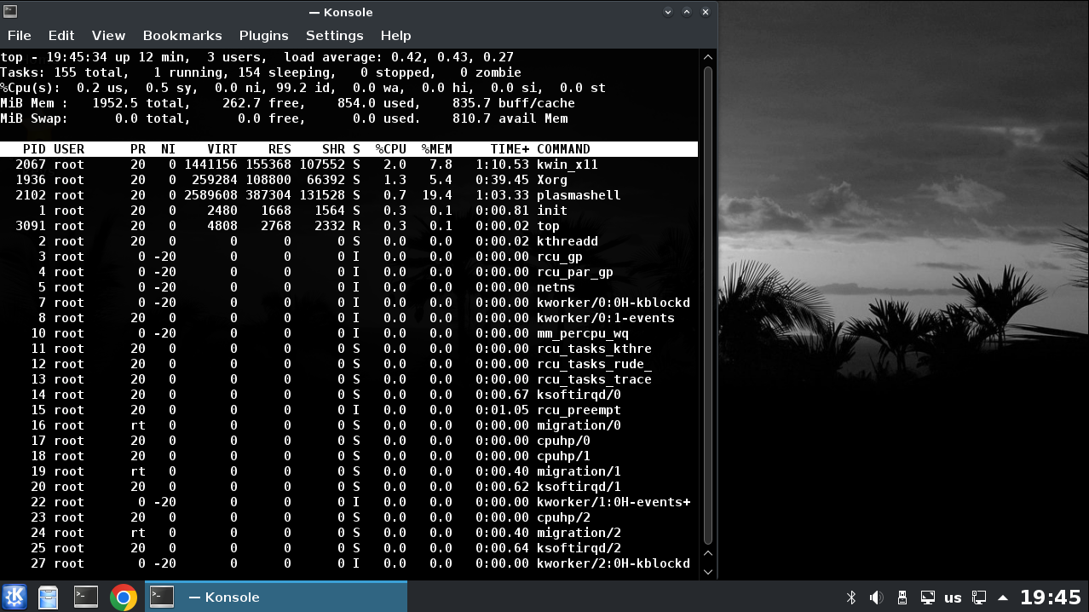Open the Settings menu in Konsole
1089x612 pixels.
pos(334,36)
